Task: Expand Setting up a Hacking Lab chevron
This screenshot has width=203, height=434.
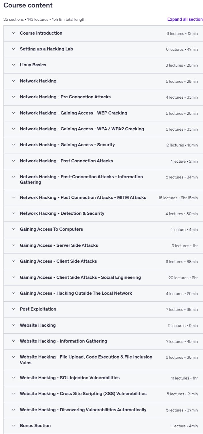Action: [13, 49]
